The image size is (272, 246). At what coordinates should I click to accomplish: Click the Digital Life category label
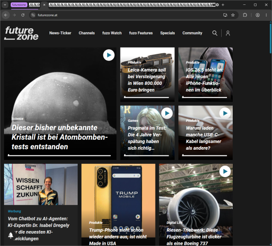(174, 223)
